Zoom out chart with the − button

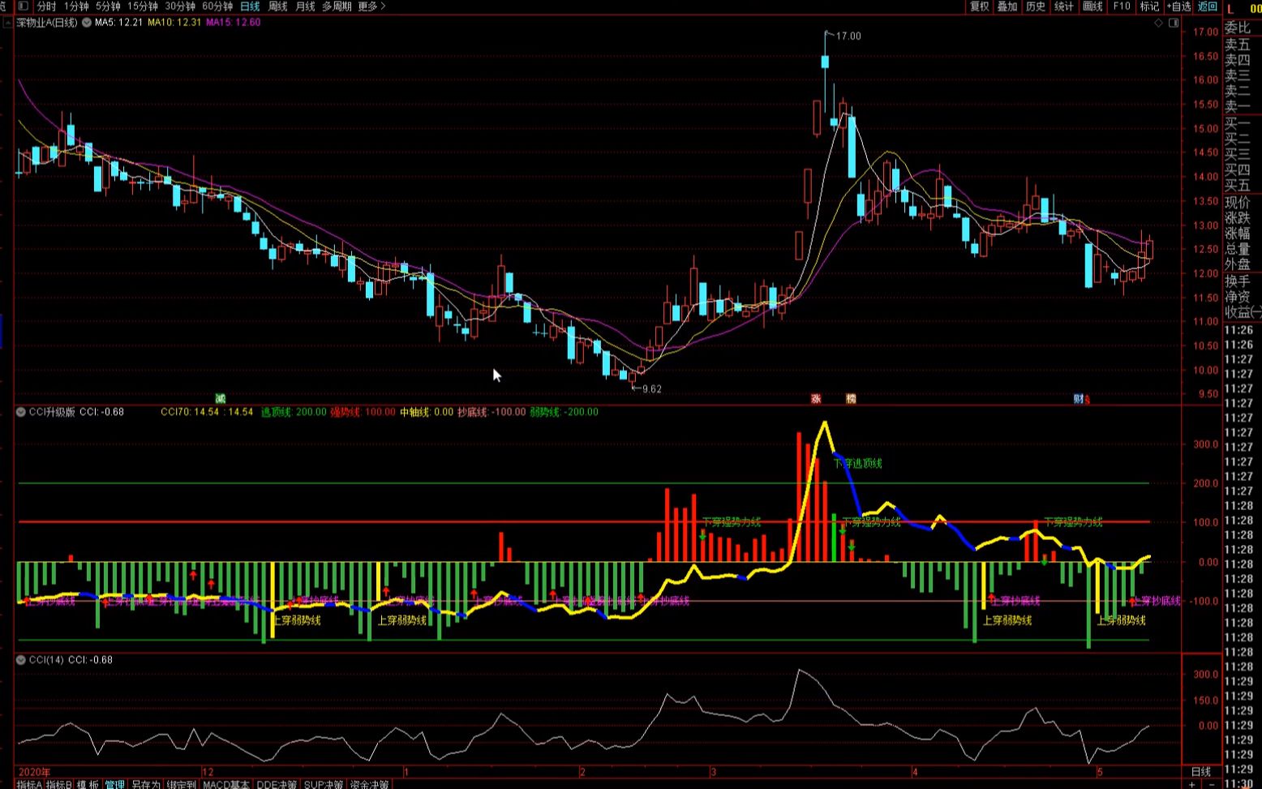(1212, 784)
